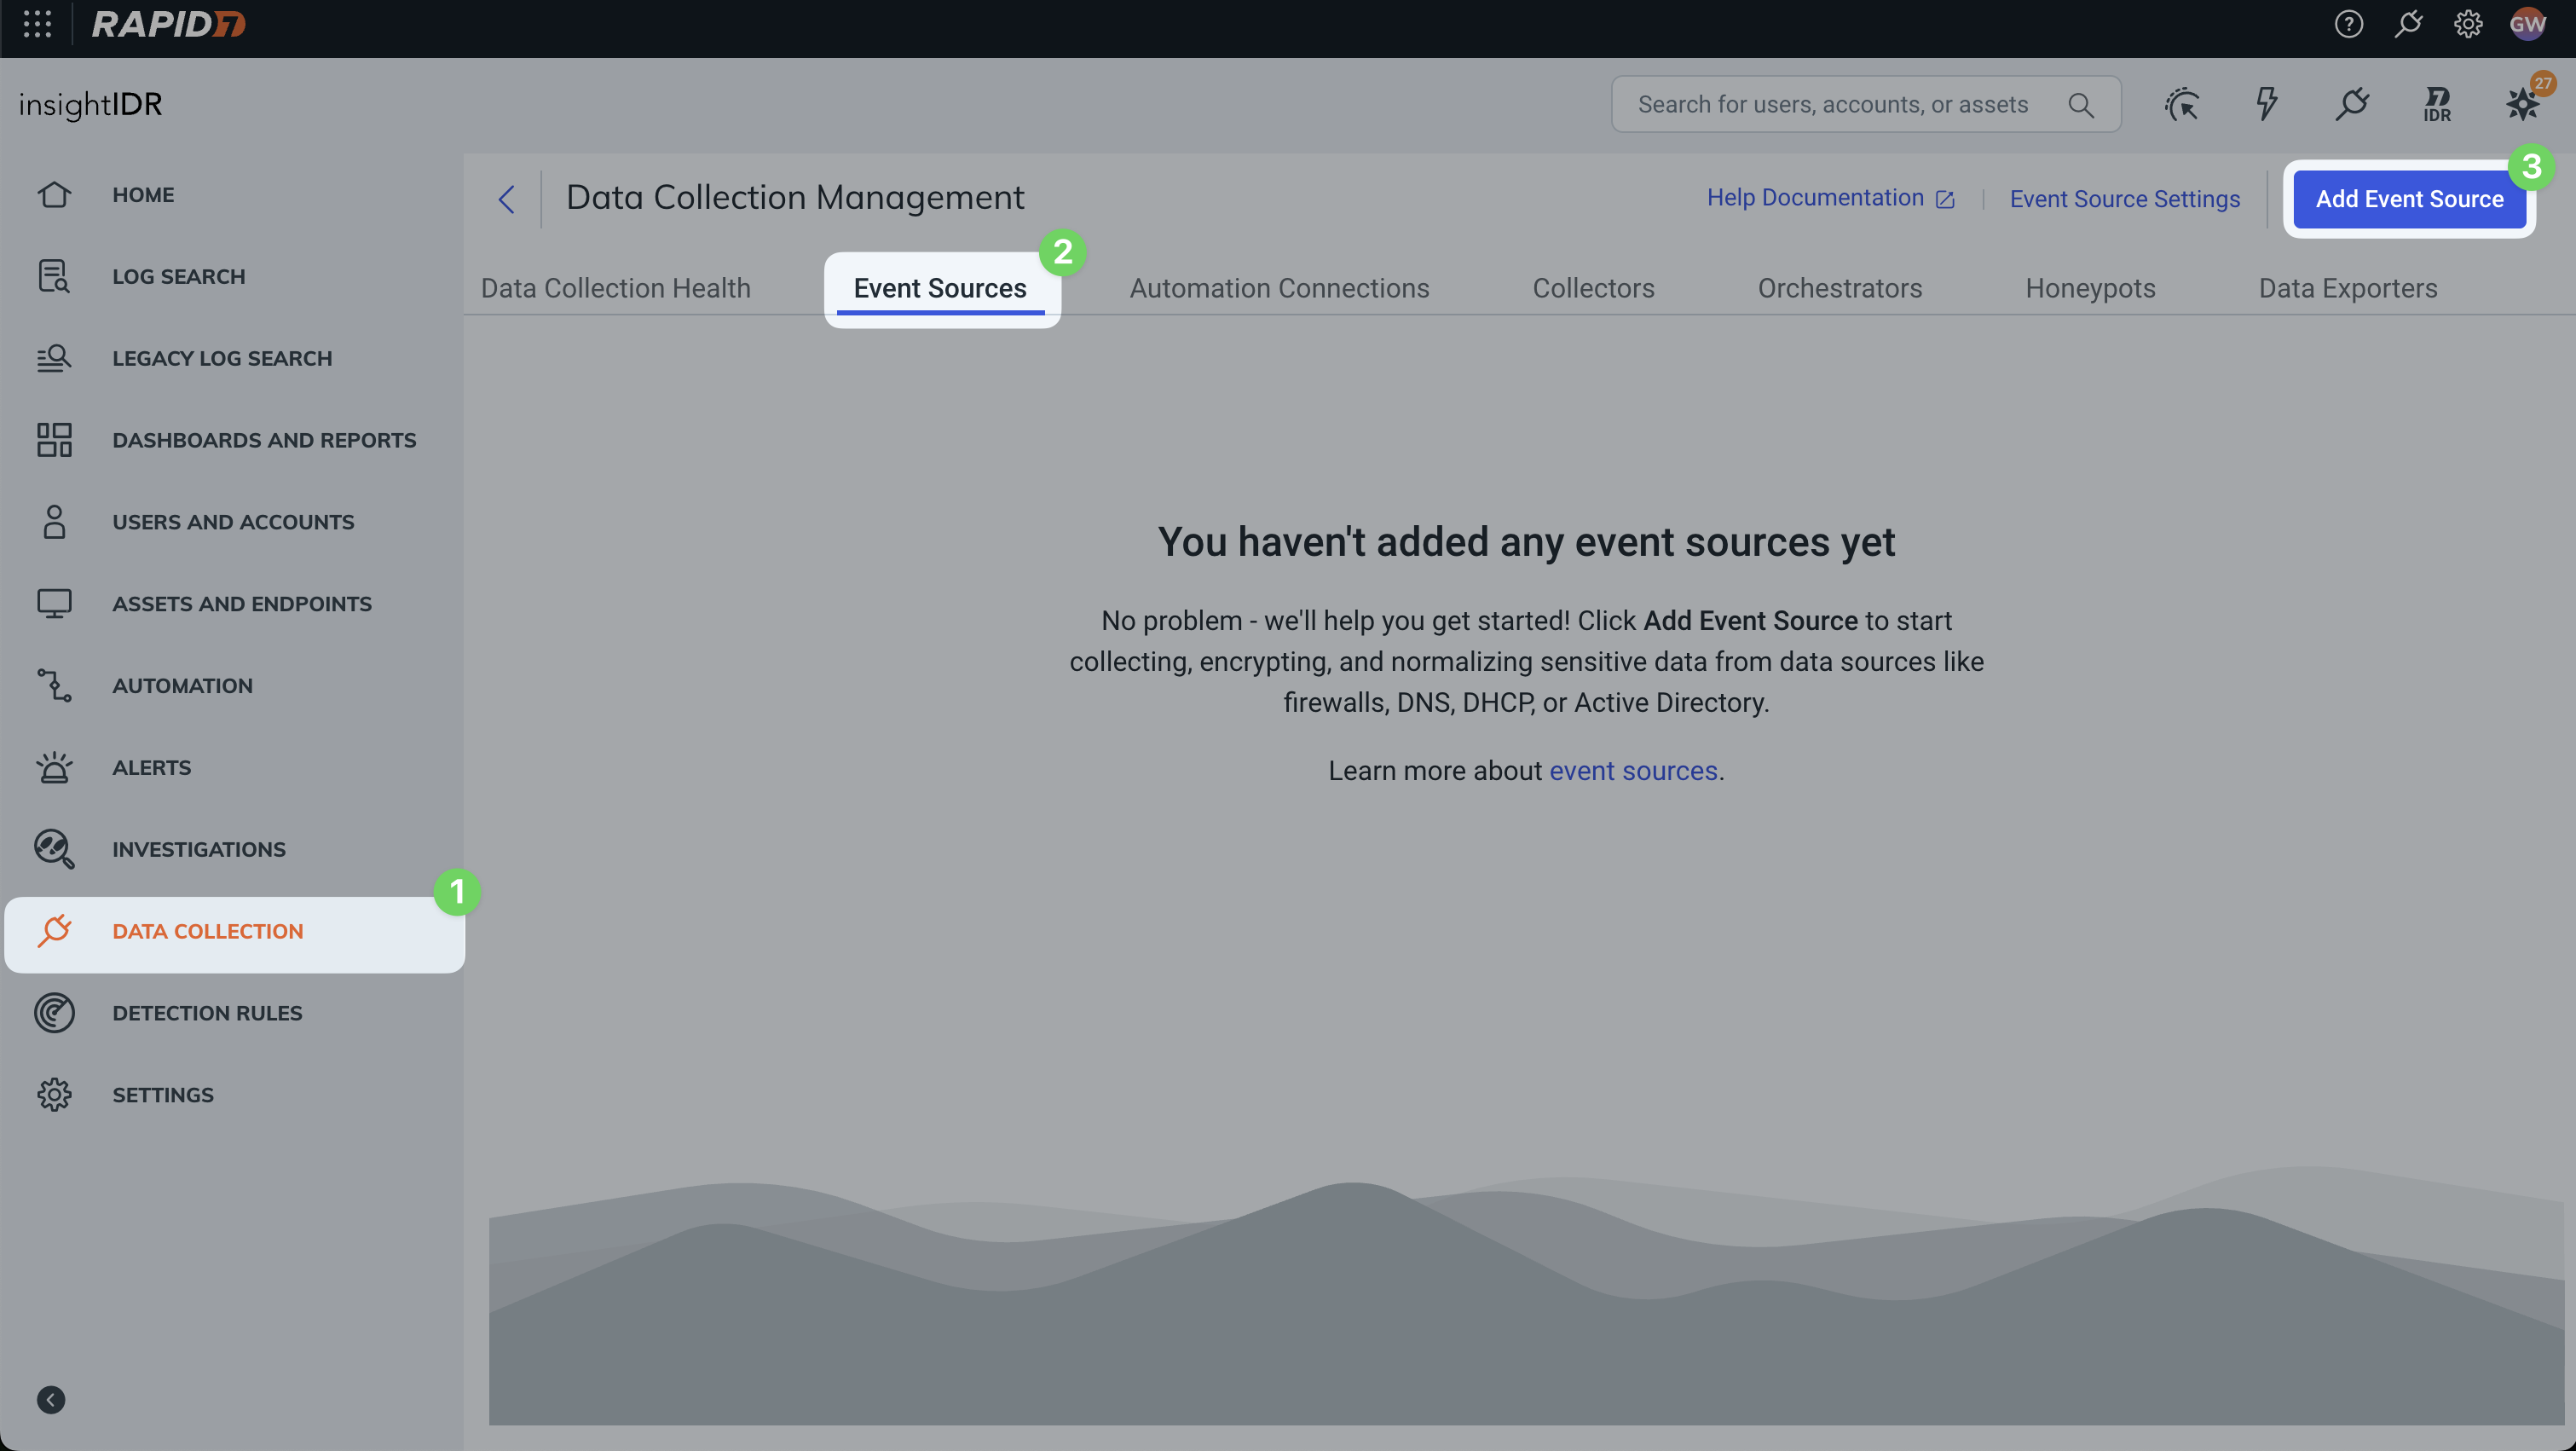This screenshot has height=1451, width=2576.
Task: Open ALERTS menu item
Action: 151,768
